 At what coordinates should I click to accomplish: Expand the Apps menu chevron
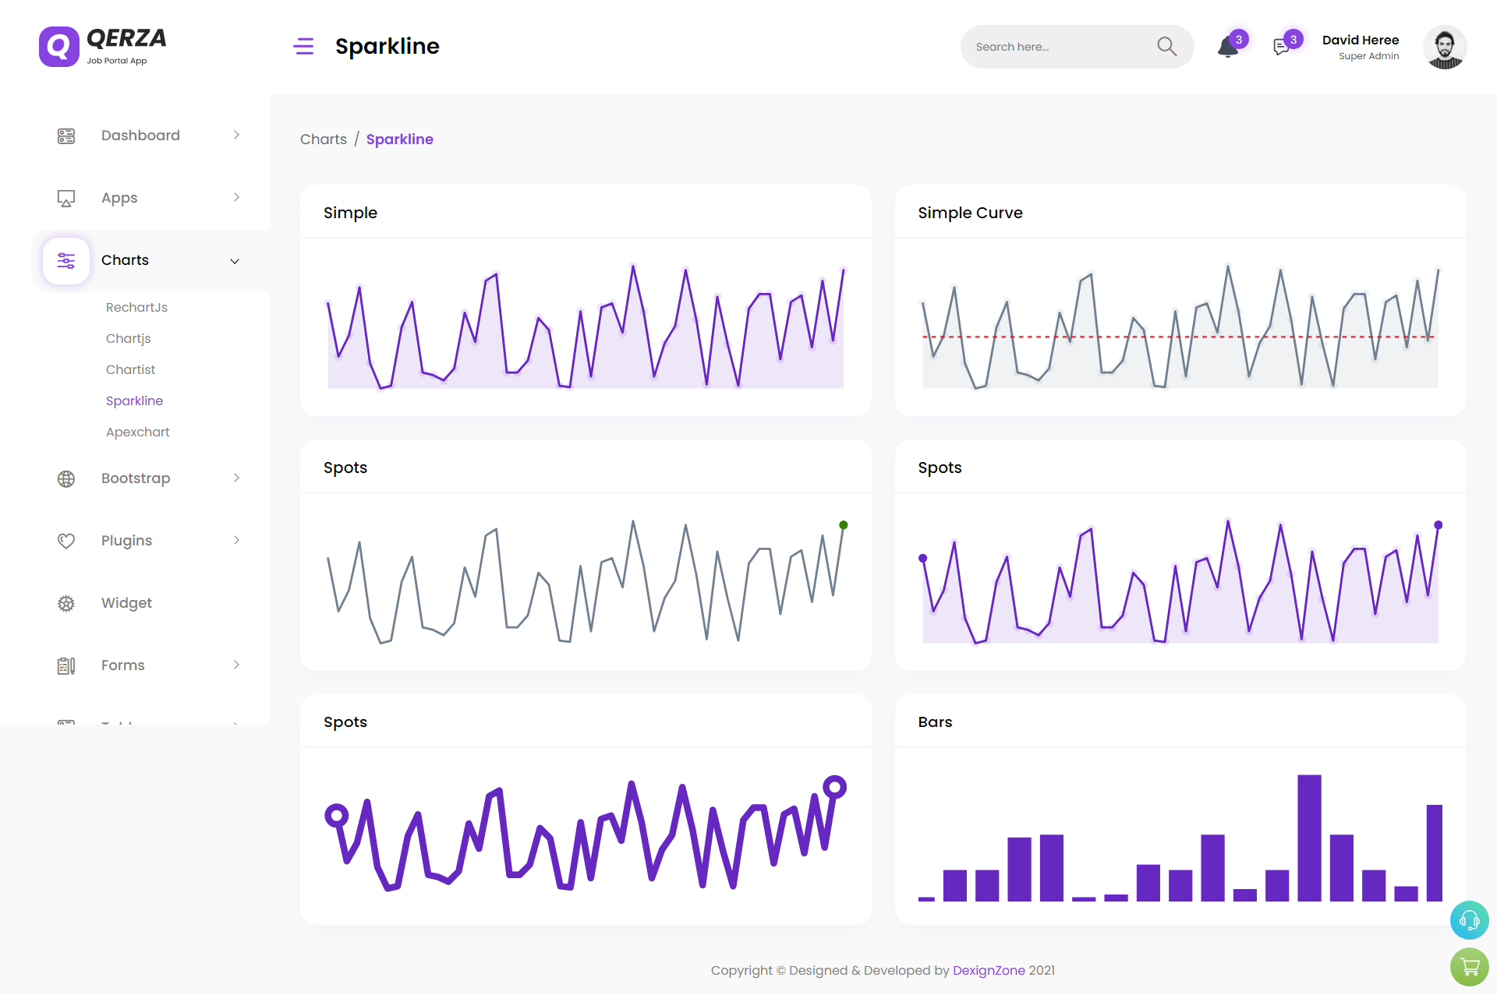[x=236, y=198]
